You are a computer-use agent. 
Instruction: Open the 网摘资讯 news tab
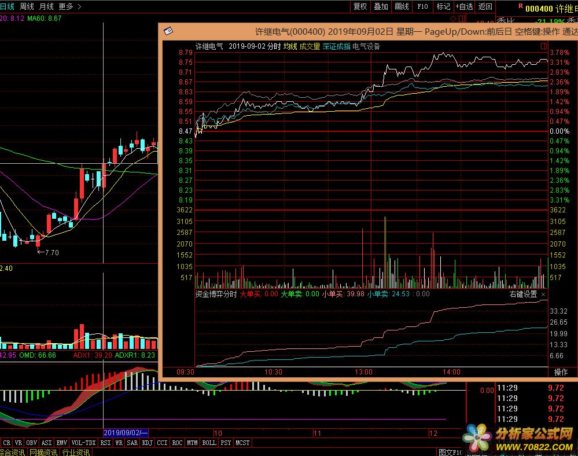[43, 453]
